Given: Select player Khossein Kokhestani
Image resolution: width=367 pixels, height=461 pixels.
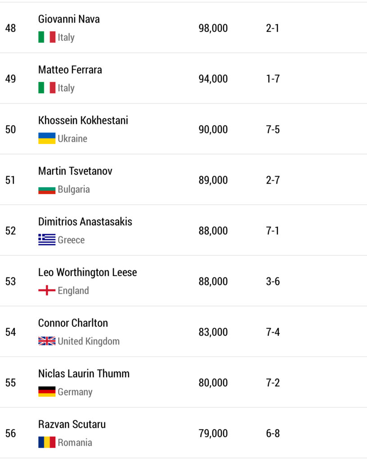Looking at the screenshot, I should (83, 121).
